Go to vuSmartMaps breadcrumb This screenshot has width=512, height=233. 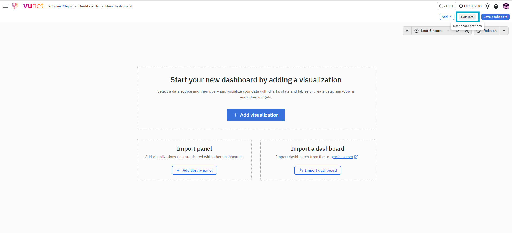60,6
